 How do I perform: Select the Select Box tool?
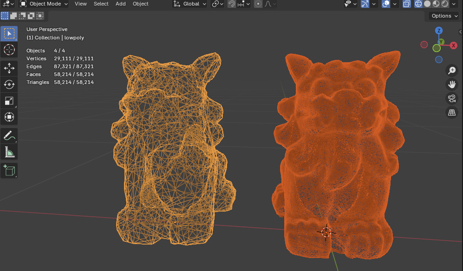[x=9, y=34]
